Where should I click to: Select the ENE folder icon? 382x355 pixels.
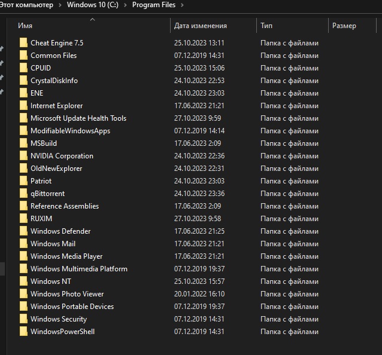pyautogui.click(x=23, y=93)
